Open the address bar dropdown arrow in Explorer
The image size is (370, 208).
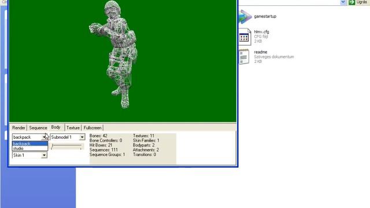343,2
